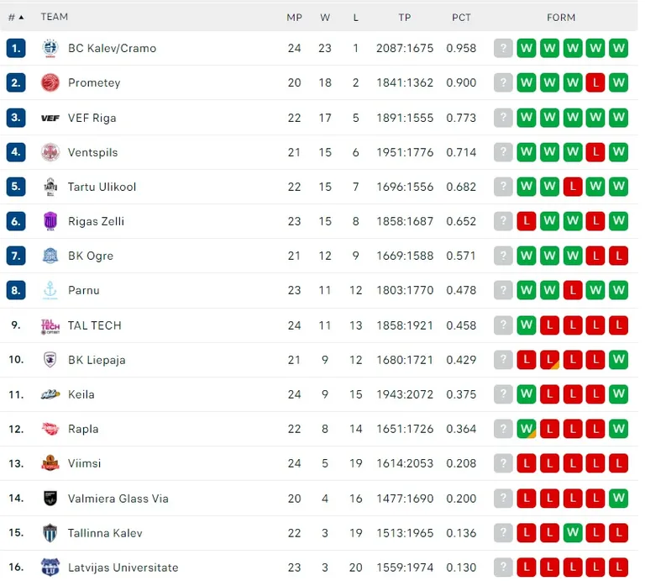
Task: Open Parnu's anchor logo
Action: coord(50,290)
